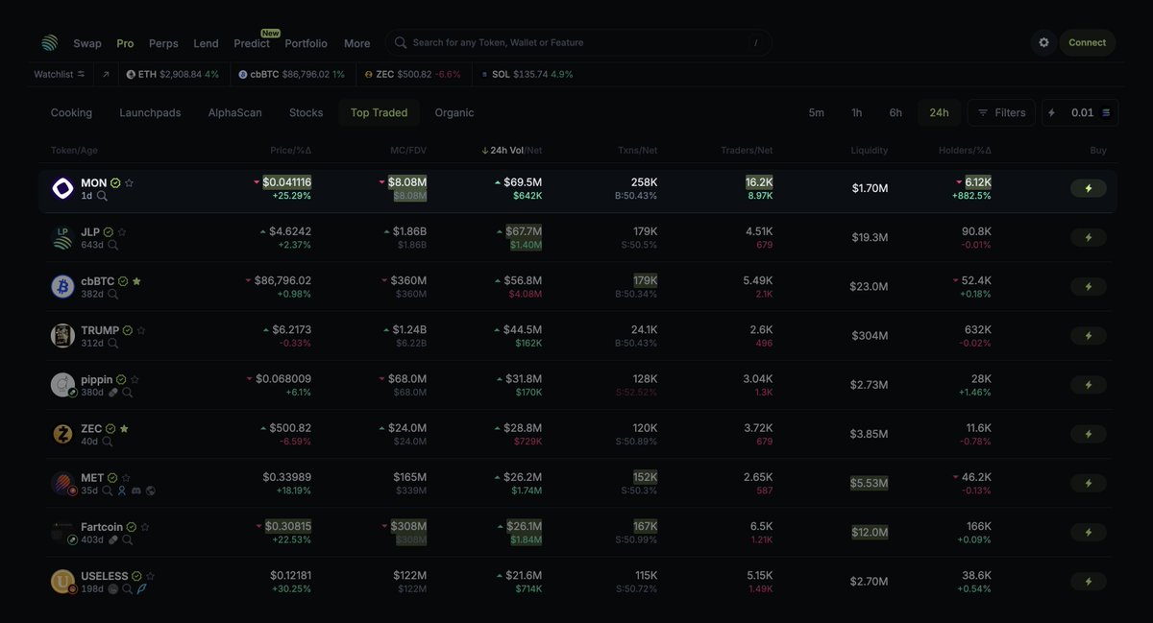Sort by MC/FDV column header

407,151
